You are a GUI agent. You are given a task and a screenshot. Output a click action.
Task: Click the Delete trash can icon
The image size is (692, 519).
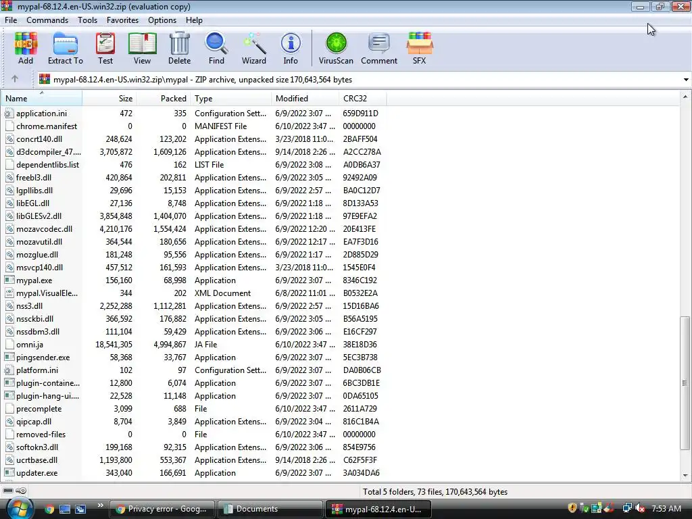coord(180,49)
